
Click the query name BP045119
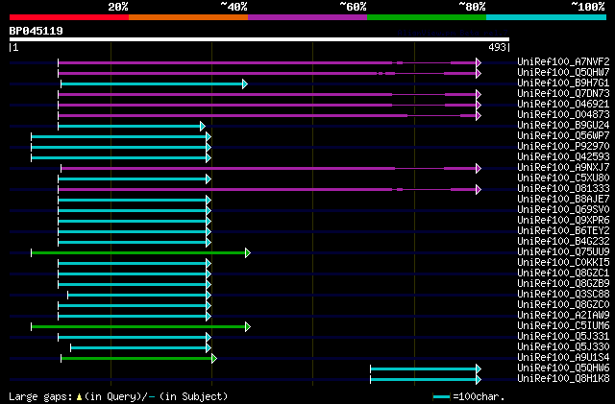click(37, 31)
